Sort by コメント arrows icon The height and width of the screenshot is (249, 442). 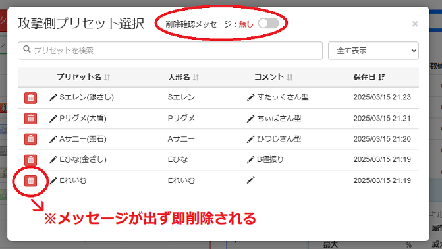(290, 77)
